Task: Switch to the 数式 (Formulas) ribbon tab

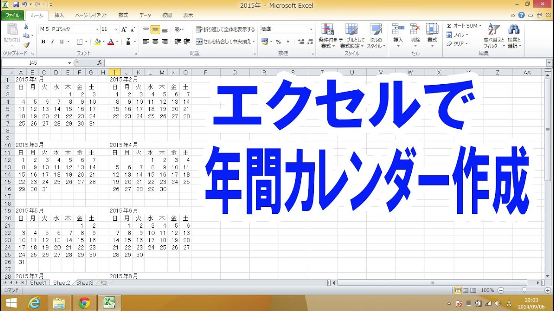Action: (123, 15)
